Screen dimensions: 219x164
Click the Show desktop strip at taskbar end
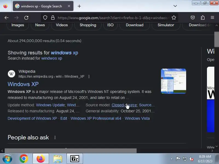click(217, 159)
